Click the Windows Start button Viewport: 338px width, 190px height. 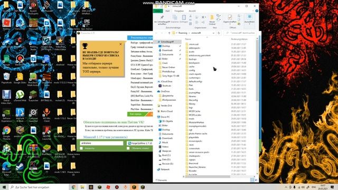[x=4, y=187]
